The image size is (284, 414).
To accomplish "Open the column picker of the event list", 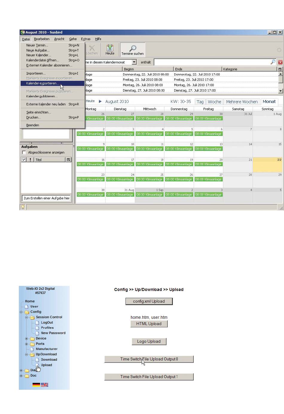I will pyautogui.click(x=280, y=69).
